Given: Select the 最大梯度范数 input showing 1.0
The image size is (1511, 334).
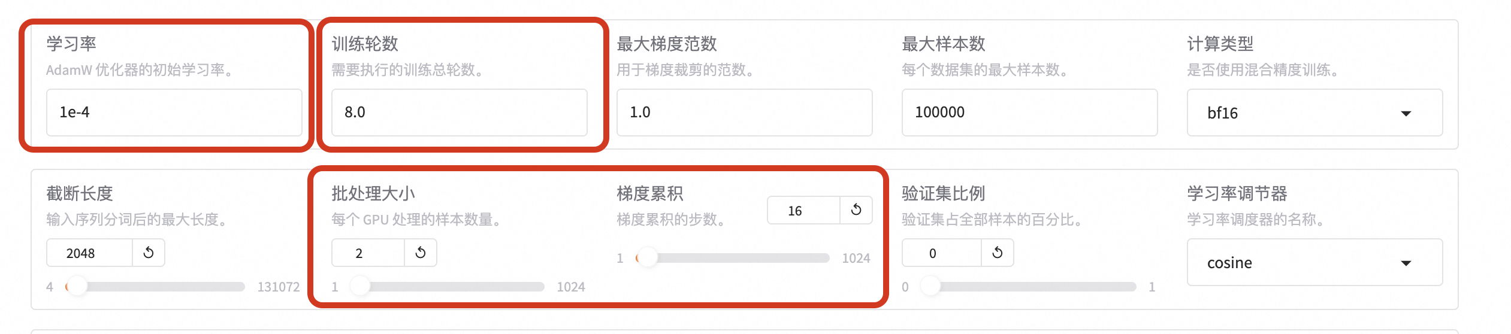Looking at the screenshot, I should [744, 113].
